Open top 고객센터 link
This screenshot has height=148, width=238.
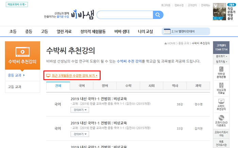click(192, 5)
